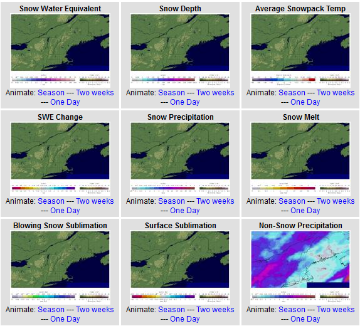Image resolution: width=360 pixels, height=326 pixels.
Task: Open the Surface Sublimation map thumbnail
Action: click(180, 268)
